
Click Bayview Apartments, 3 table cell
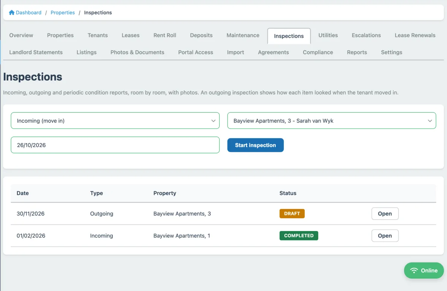click(x=182, y=214)
